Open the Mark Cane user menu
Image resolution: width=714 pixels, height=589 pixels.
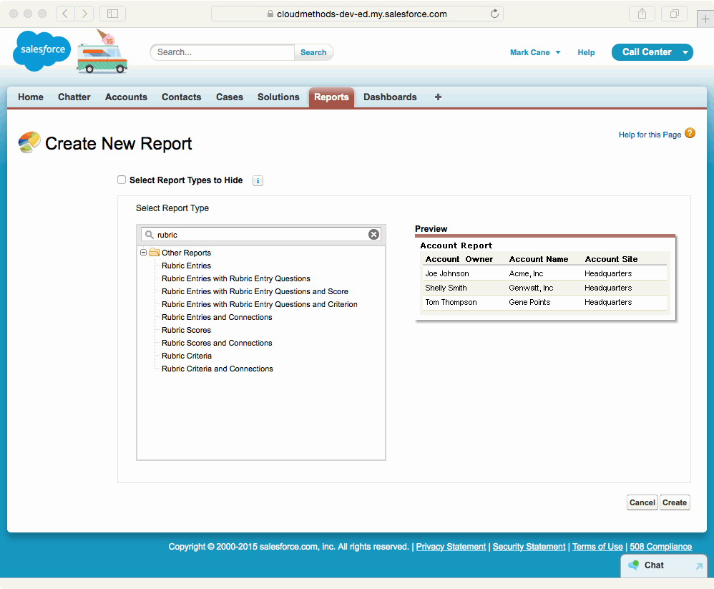click(x=535, y=52)
